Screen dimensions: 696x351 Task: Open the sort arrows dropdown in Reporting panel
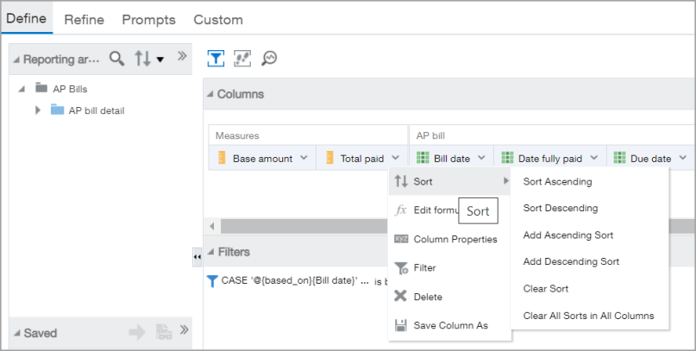pos(148,59)
